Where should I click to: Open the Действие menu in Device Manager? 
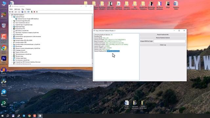17,9
